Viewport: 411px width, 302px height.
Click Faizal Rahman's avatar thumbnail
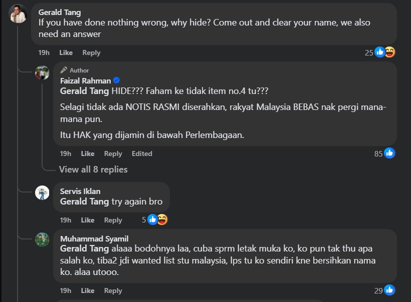coord(42,73)
